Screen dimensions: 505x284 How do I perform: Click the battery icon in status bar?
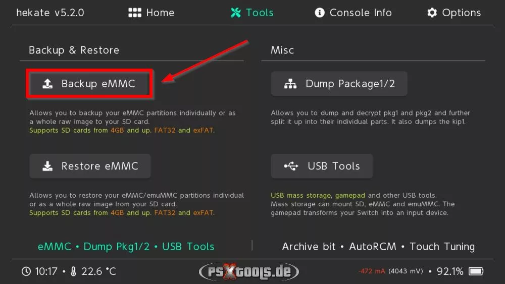click(x=476, y=271)
